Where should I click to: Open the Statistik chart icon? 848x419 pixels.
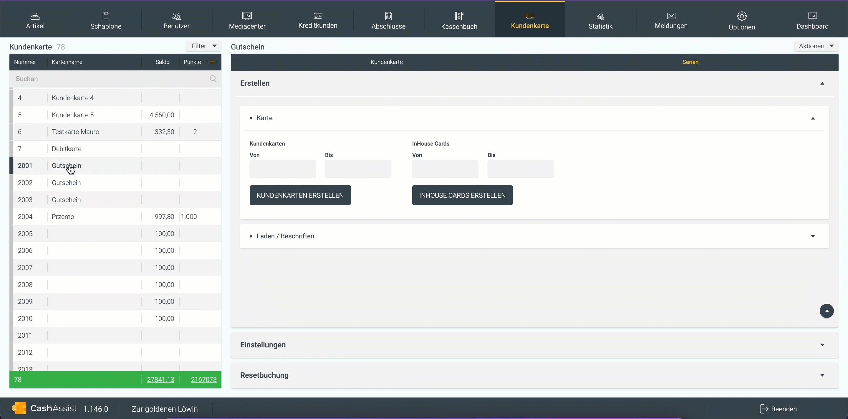pos(600,16)
